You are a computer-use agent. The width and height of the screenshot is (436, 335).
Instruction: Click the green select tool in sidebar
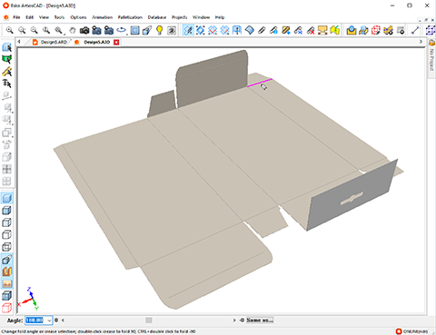(x=7, y=59)
